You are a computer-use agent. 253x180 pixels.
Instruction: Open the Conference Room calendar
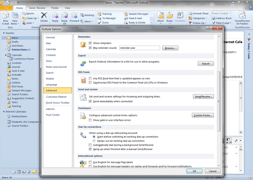point(24,59)
